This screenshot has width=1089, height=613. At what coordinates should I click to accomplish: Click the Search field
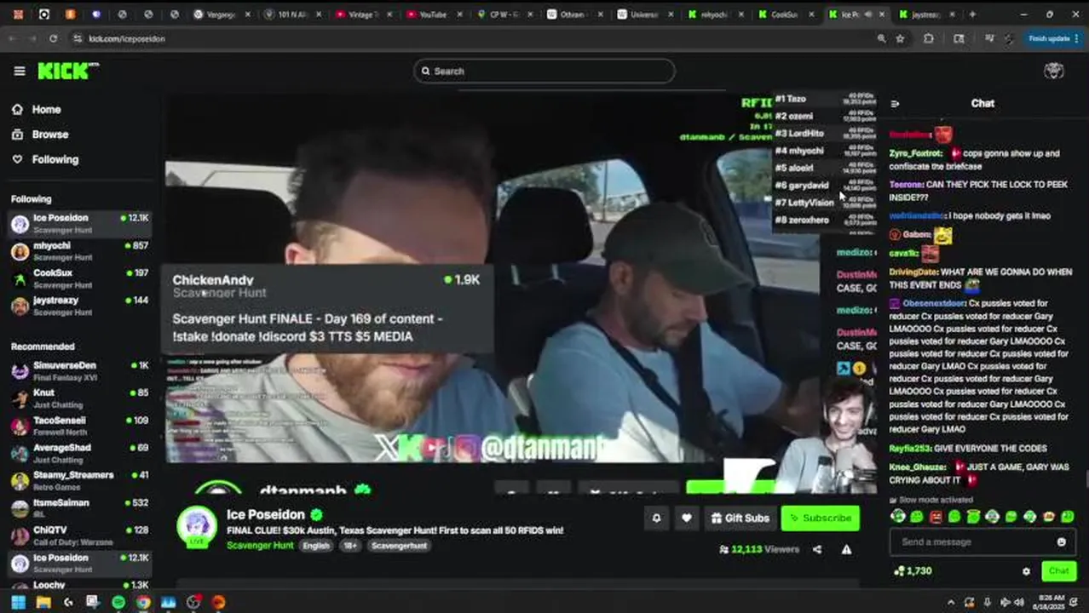pos(544,72)
